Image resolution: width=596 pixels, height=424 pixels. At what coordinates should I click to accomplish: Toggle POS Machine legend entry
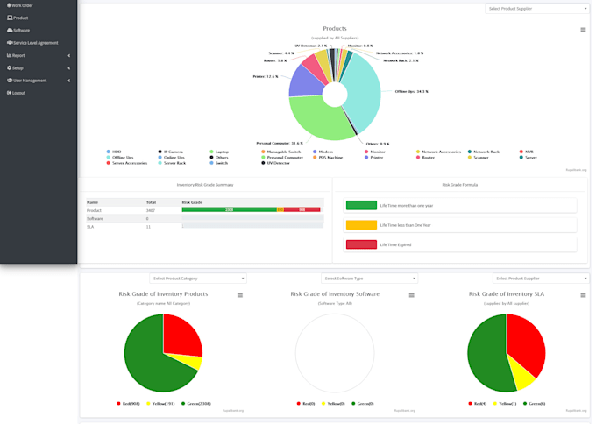point(328,158)
